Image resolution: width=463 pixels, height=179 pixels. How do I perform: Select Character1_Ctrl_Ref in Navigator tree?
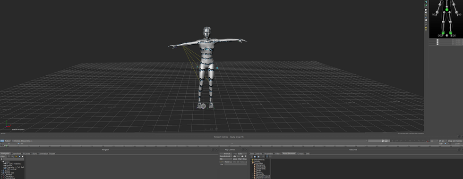[15, 167]
